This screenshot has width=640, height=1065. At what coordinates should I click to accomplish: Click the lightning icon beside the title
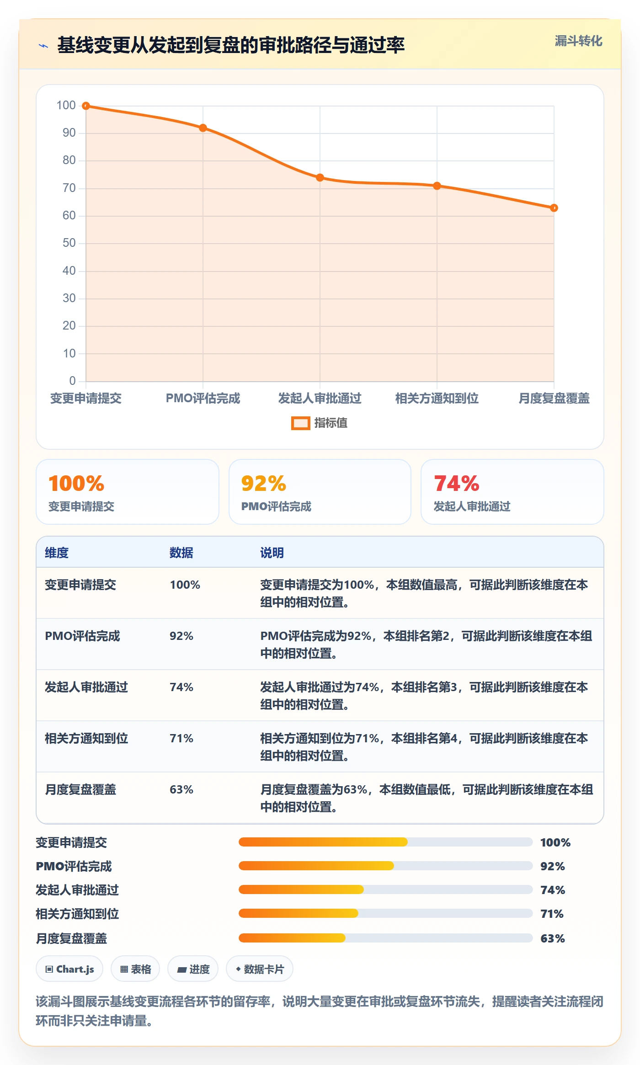click(x=43, y=46)
